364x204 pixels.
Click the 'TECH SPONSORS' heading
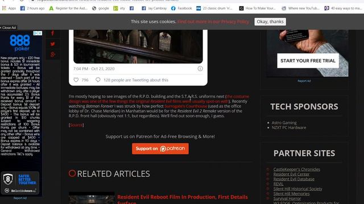pos(304,107)
